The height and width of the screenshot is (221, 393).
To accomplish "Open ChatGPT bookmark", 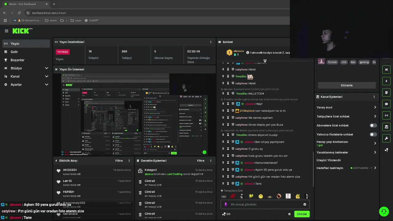I will [x=91, y=21].
